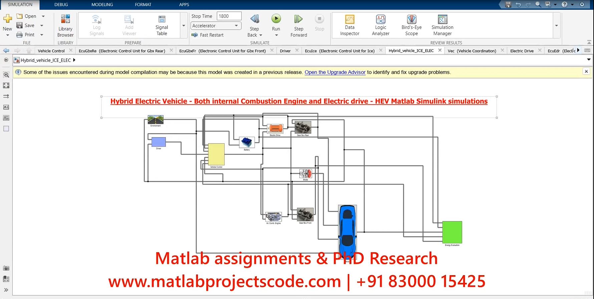Click the Stop simulation button
Screen dimensions: 594x299
[x=319, y=22]
